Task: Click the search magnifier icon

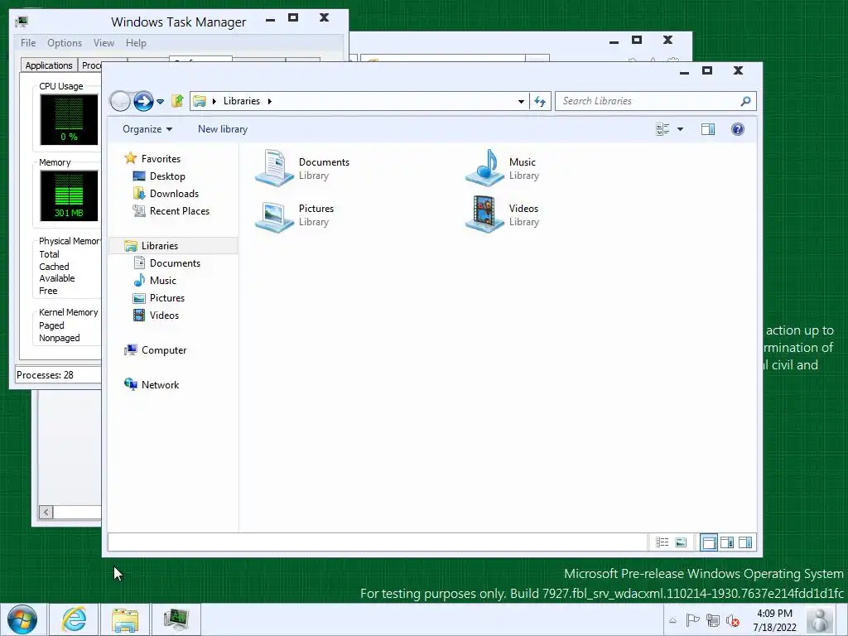Action: [x=746, y=101]
